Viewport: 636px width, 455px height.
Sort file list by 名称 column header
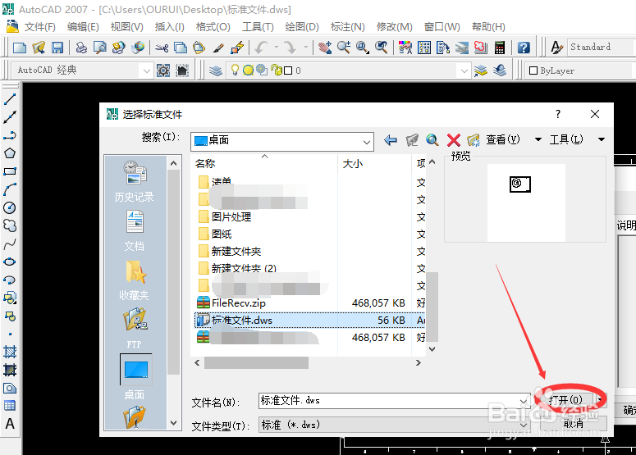[264, 164]
